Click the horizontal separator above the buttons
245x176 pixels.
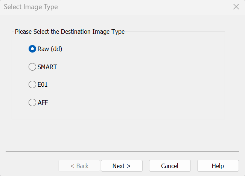coord(122,151)
